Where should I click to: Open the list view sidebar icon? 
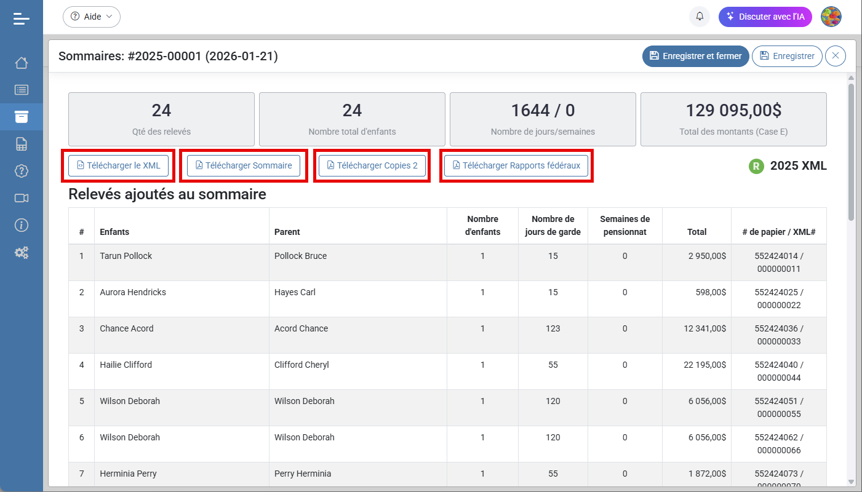tap(22, 90)
